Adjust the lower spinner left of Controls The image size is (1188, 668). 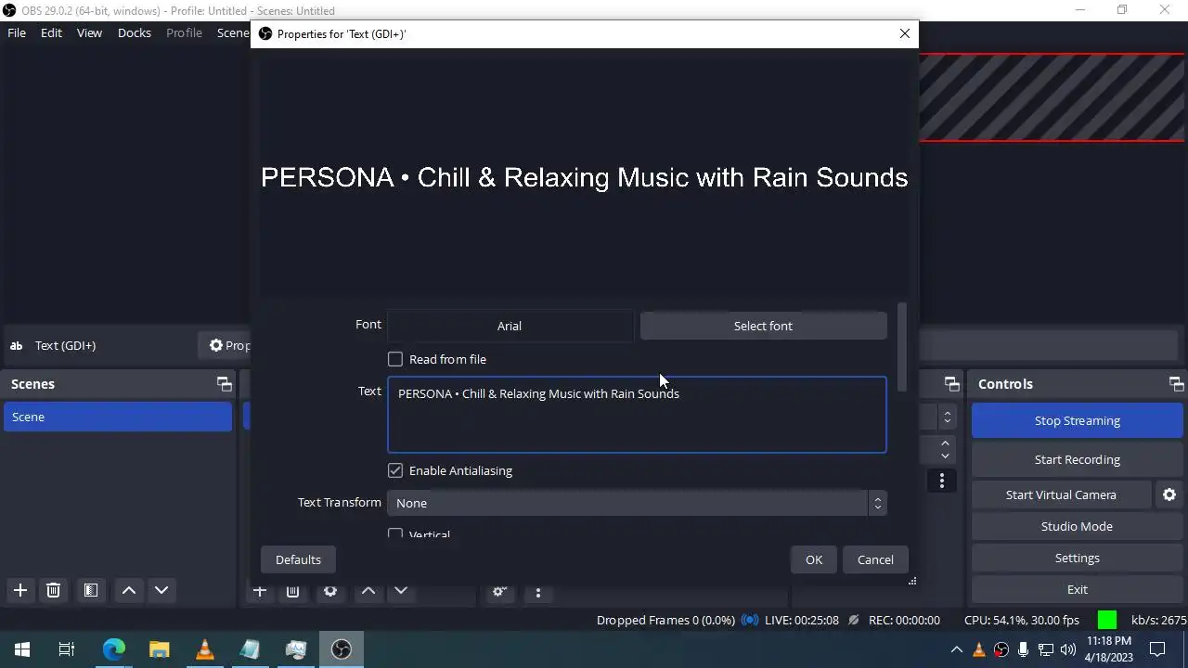coord(945,450)
